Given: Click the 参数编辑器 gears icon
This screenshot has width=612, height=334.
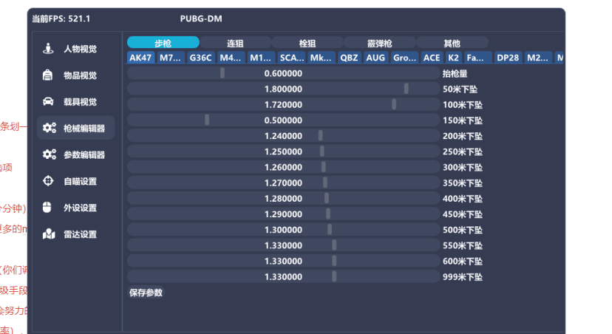Looking at the screenshot, I should click(50, 154).
